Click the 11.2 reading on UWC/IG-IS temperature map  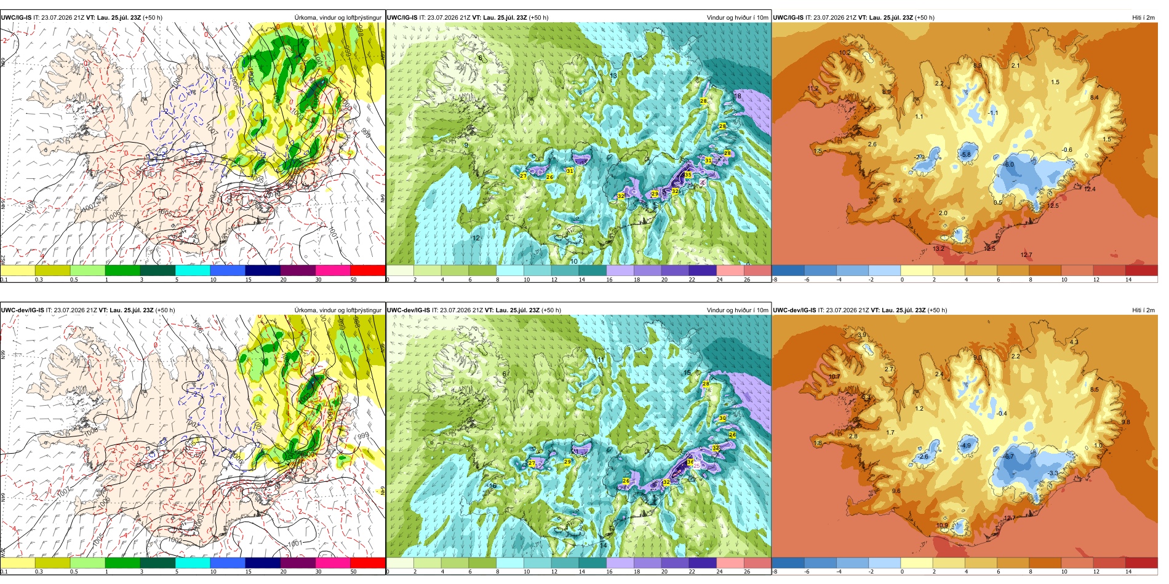pos(813,89)
